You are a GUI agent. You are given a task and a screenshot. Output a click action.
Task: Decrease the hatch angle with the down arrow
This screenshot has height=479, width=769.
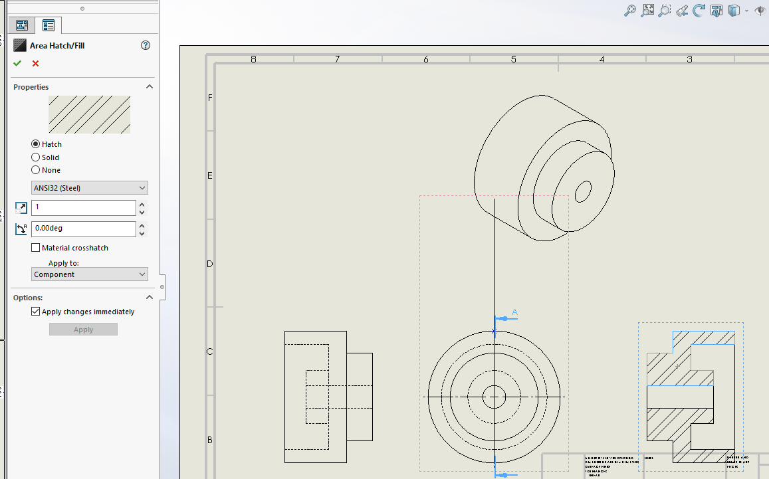coord(142,233)
